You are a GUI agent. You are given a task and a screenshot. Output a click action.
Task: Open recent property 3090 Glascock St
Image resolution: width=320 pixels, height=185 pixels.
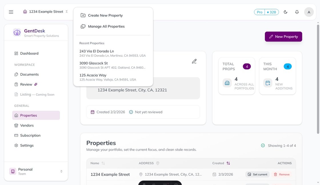pos(94,63)
